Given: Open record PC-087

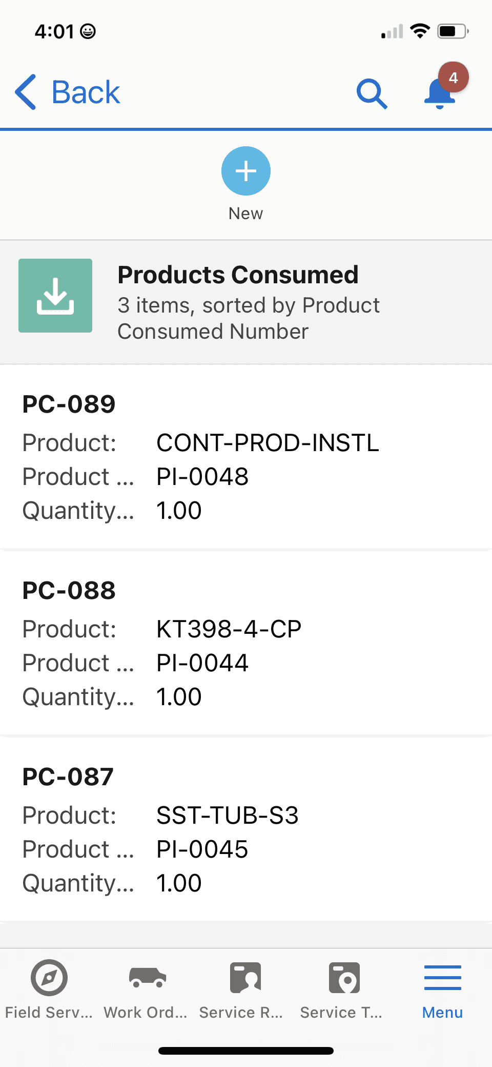Looking at the screenshot, I should (246, 829).
